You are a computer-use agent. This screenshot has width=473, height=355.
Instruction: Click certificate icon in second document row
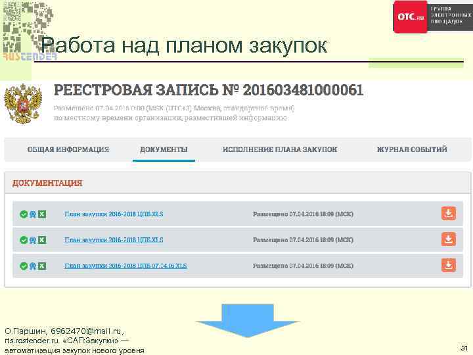click(33, 240)
